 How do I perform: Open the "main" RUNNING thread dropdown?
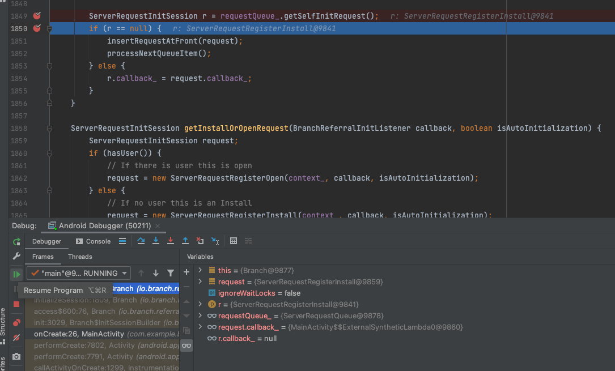[78, 273]
